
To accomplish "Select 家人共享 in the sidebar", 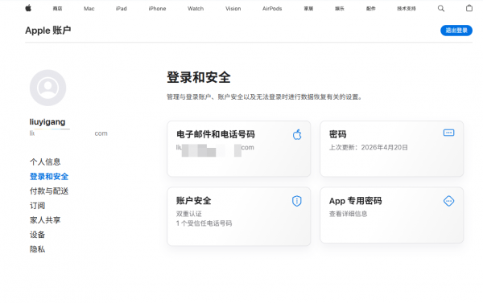I will click(45, 220).
